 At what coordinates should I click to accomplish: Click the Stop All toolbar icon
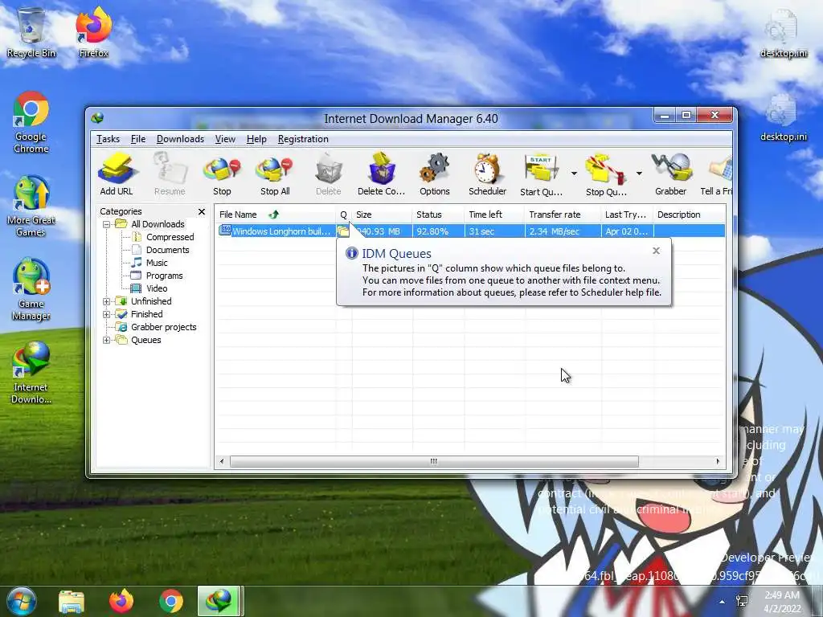pos(275,174)
